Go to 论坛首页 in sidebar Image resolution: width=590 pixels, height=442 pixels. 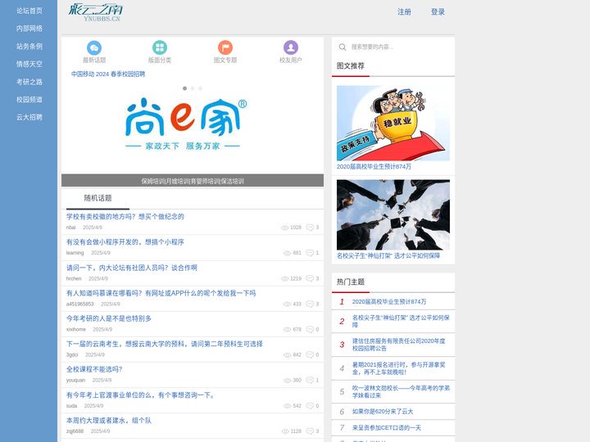[x=29, y=11]
